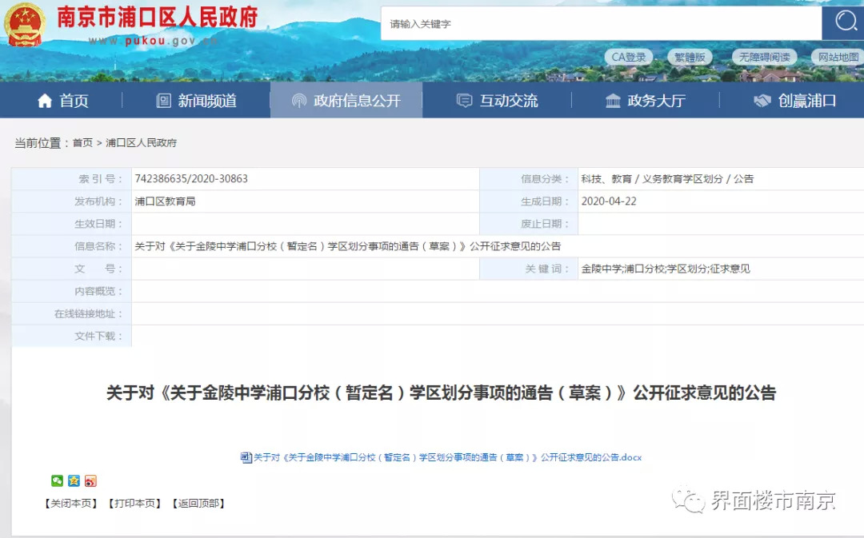864x538 pixels.
Task: Share via the Weibo icon
Action: click(90, 480)
